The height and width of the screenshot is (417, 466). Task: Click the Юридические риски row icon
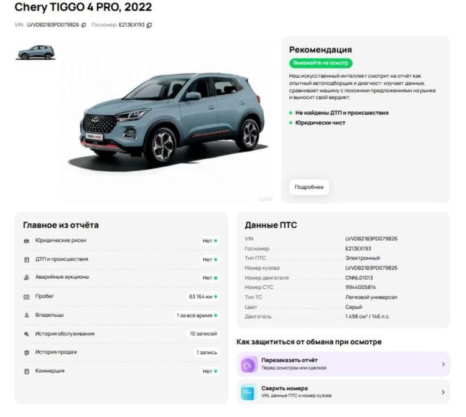pyautogui.click(x=27, y=241)
